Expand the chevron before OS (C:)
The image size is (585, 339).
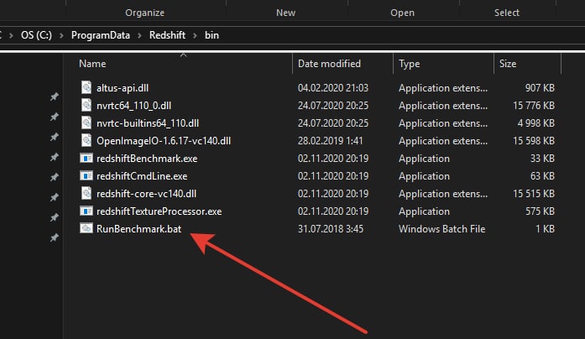[x=11, y=36]
